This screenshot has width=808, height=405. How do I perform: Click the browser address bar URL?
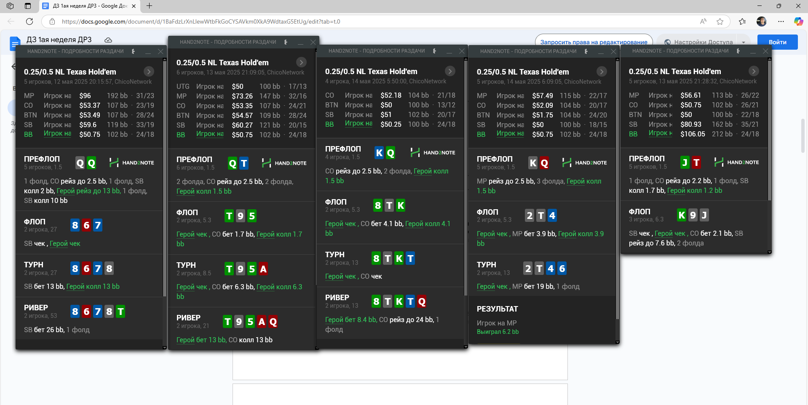pos(201,21)
